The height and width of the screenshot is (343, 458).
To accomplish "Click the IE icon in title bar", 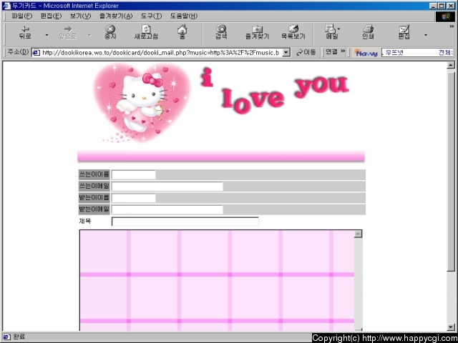I will click(x=6, y=6).
